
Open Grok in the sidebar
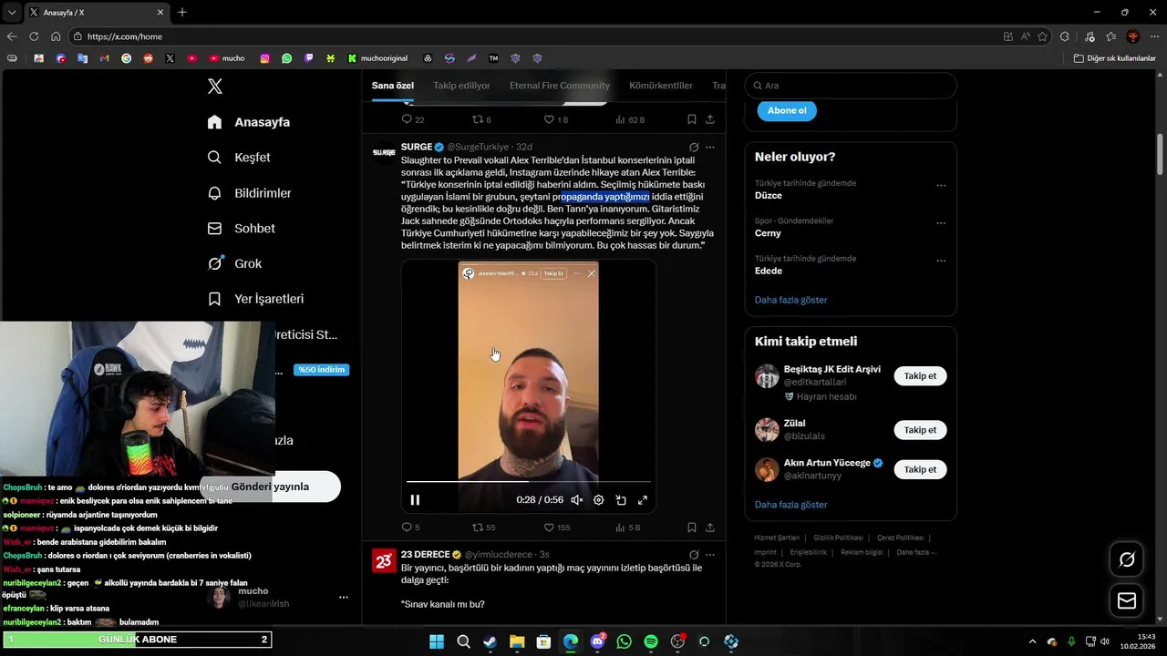(x=235, y=263)
